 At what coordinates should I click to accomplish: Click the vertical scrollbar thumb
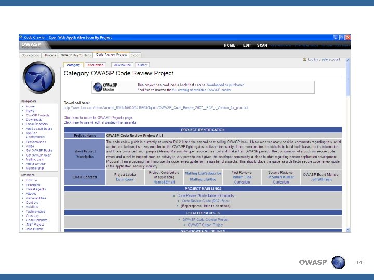pyautogui.click(x=348, y=79)
